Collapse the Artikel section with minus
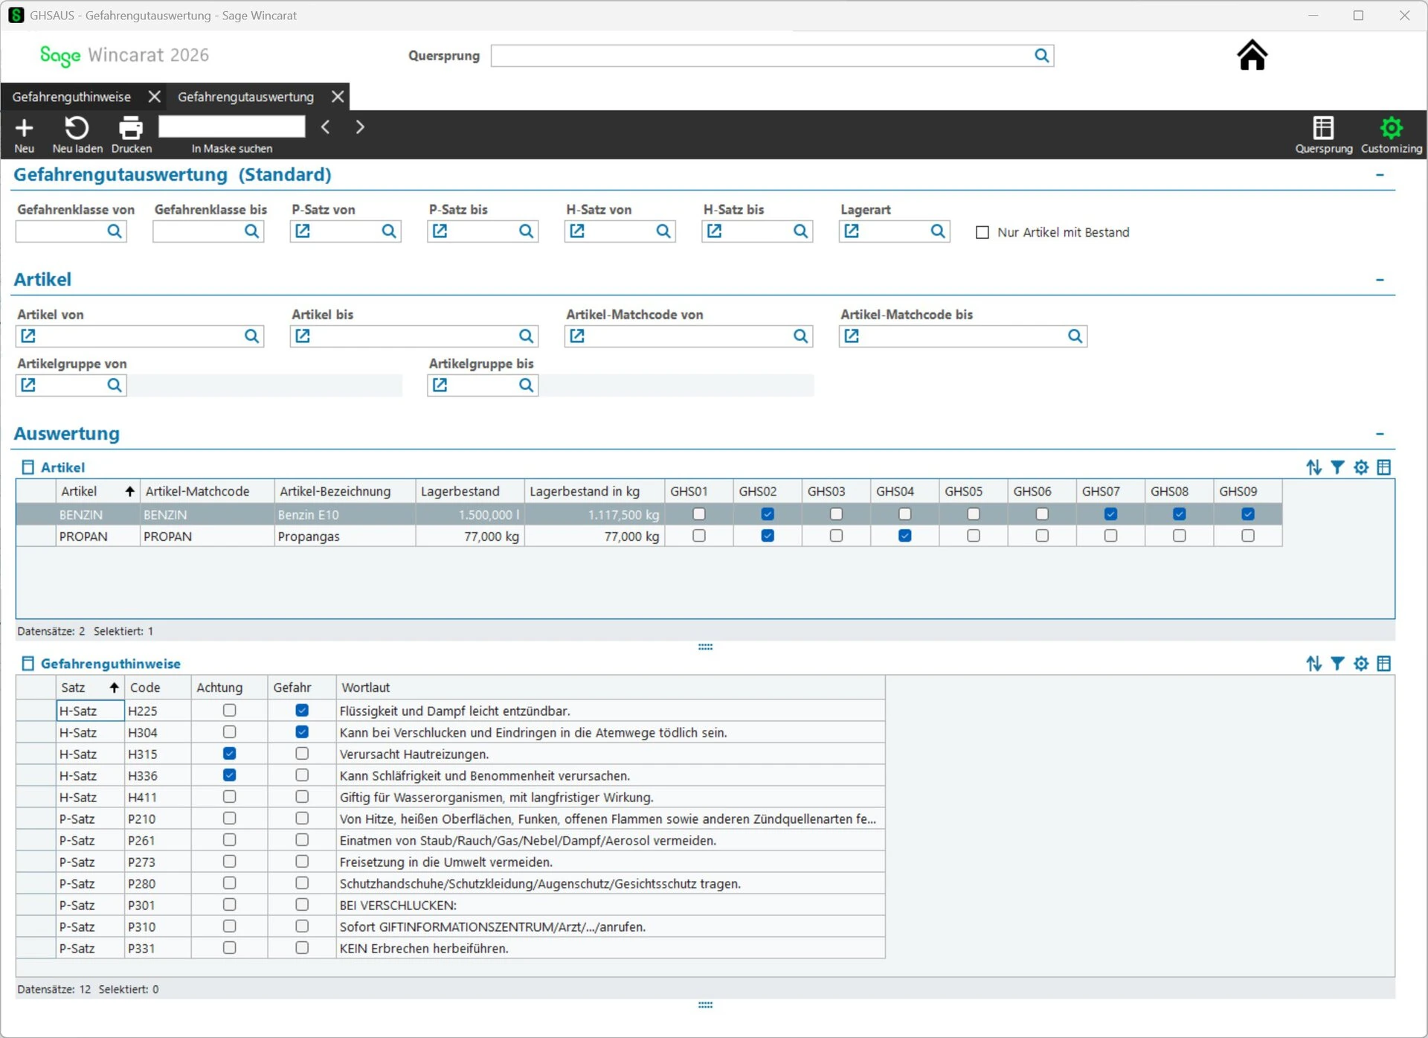The width and height of the screenshot is (1428, 1038). pos(1380,280)
